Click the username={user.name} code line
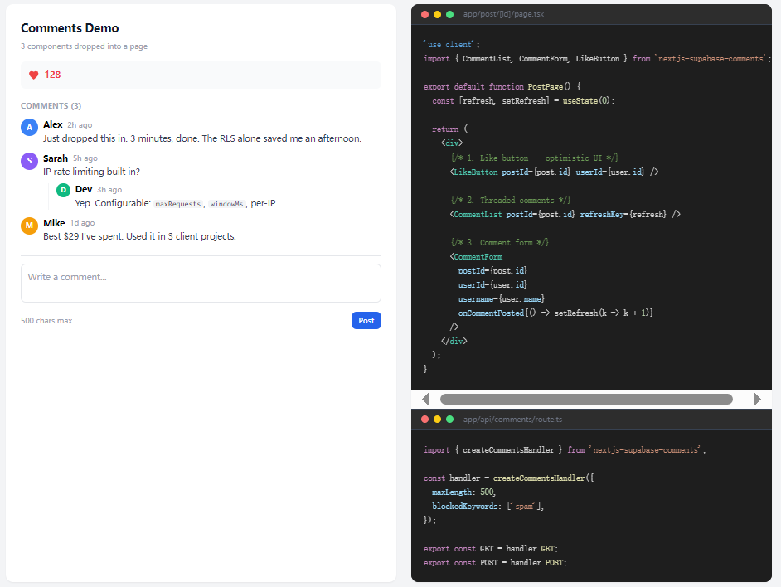The height and width of the screenshot is (587, 781). pyautogui.click(x=501, y=299)
